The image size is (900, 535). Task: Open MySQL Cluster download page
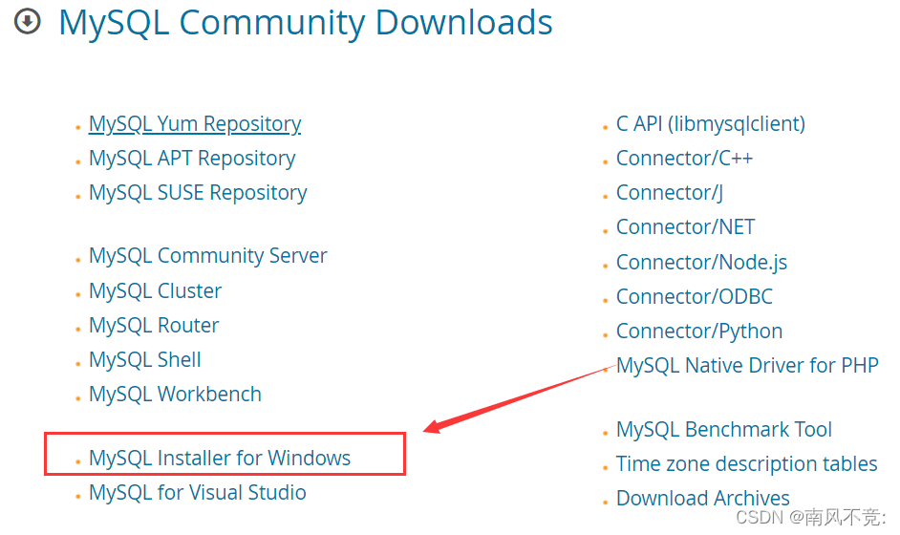(155, 291)
